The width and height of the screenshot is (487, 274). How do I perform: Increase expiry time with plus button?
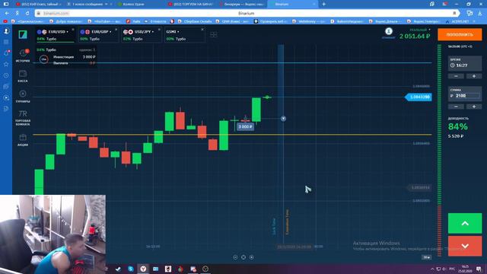[474, 76]
